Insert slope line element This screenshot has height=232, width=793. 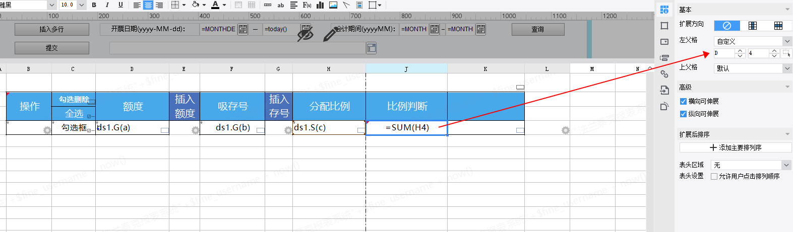coord(346,5)
